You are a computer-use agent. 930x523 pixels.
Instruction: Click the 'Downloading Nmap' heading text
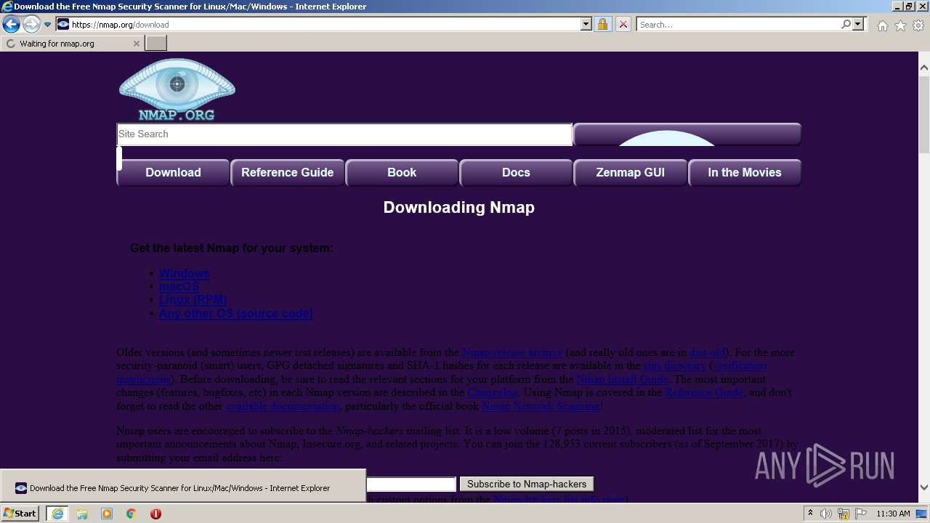tap(459, 208)
